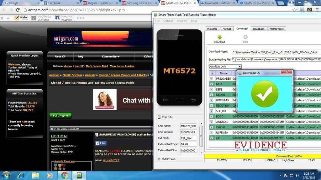Uncheck the PRELOADER partition checkbox
The width and height of the screenshot is (321, 180).
(x=211, y=78)
